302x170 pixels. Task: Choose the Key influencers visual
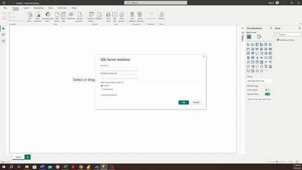pos(248,67)
